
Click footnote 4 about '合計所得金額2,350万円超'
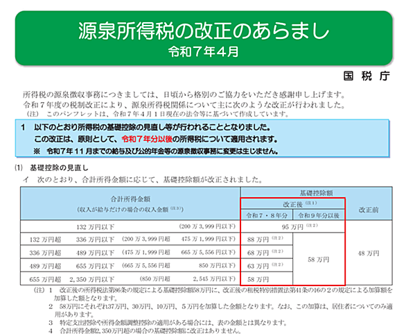click(145, 331)
